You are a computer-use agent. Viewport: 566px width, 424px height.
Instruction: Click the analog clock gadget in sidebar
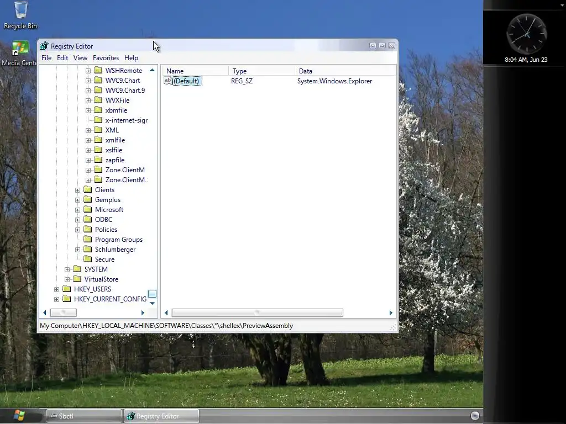click(x=526, y=35)
